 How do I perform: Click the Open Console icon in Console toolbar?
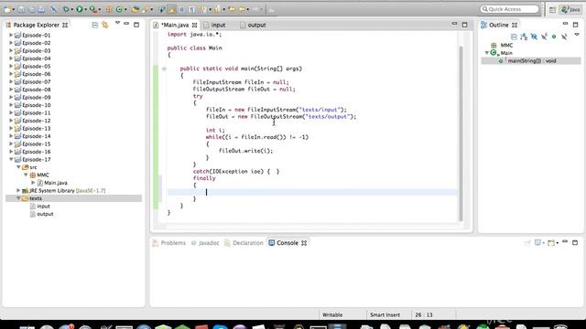pyautogui.click(x=551, y=243)
